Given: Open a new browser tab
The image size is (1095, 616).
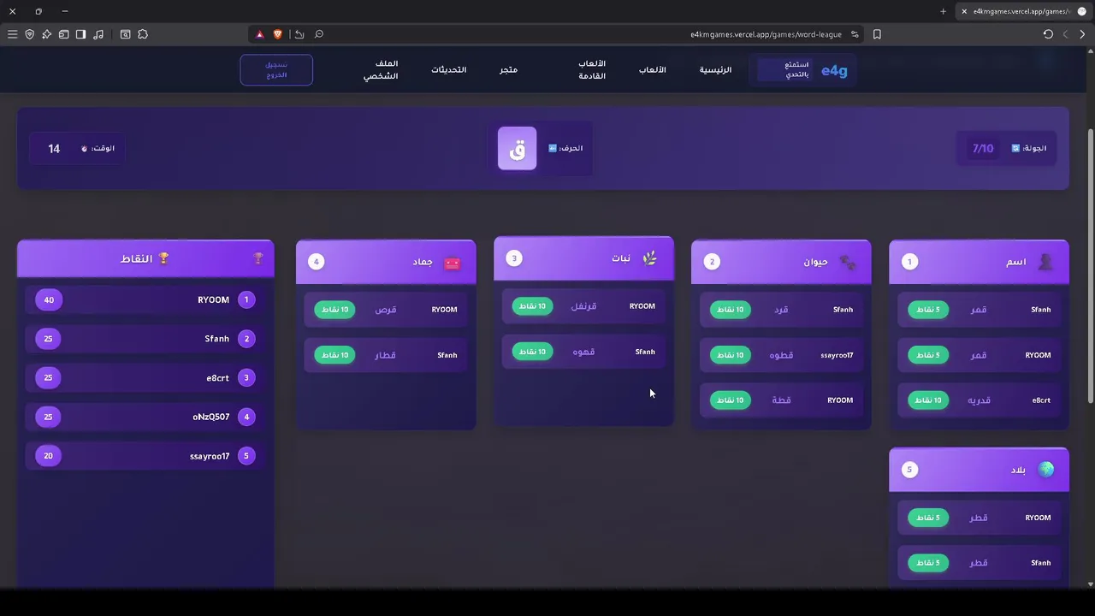Looking at the screenshot, I should pyautogui.click(x=943, y=11).
